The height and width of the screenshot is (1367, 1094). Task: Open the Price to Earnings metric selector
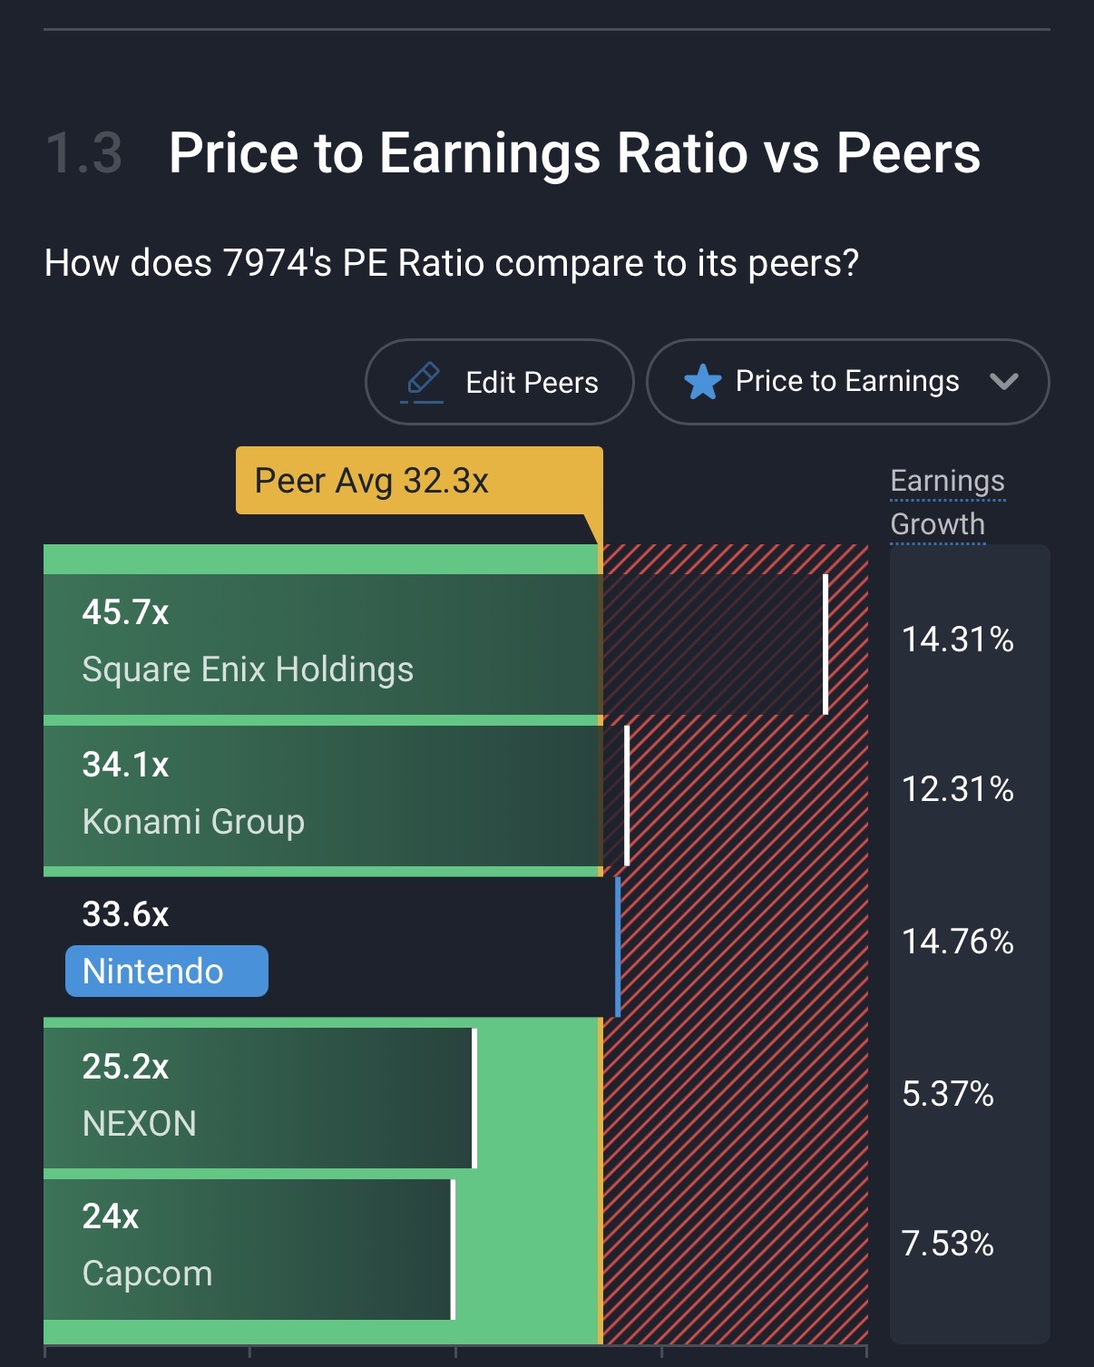click(847, 382)
